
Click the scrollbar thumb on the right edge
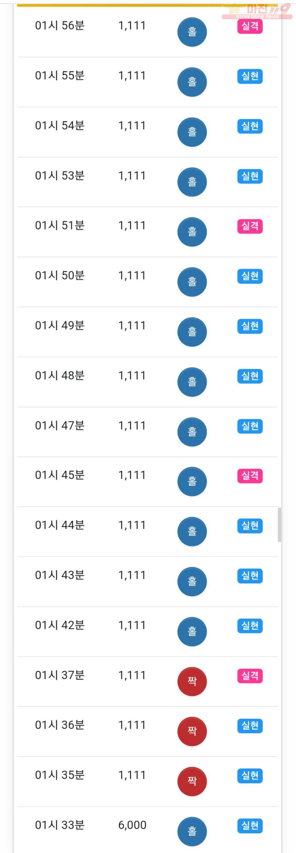(280, 525)
